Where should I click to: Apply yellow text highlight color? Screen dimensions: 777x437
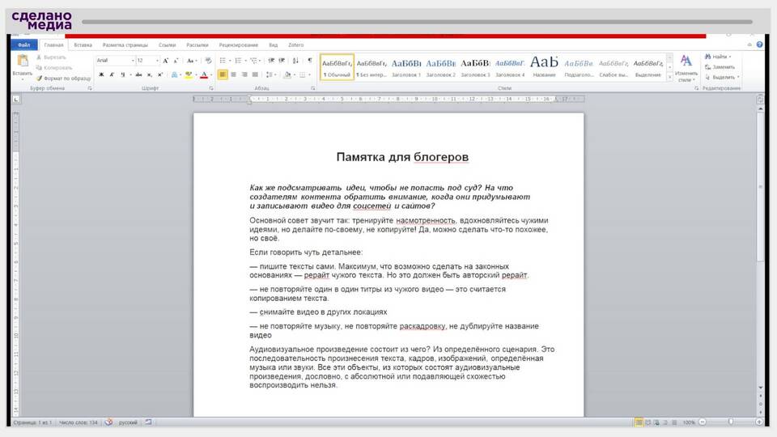(189, 74)
